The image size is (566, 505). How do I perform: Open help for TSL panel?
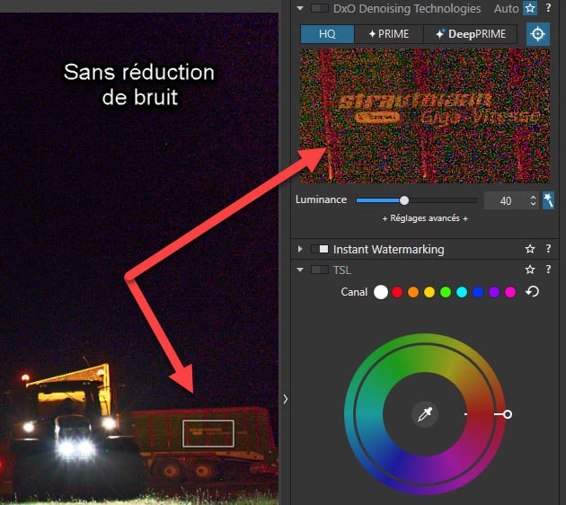548,270
